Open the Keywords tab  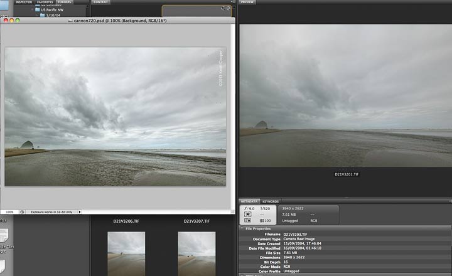coord(271,201)
